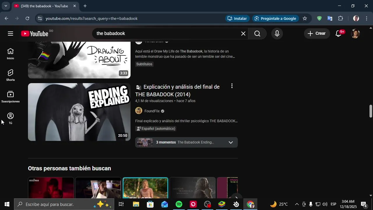Viewport: 373px width, 210px height.
Task: Open the YouTube account avatar menu
Action: click(x=355, y=34)
